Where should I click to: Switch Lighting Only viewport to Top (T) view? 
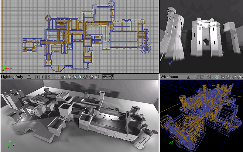(37, 77)
